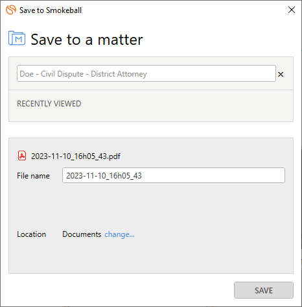Click the Smokeball logo in title bar
Screen dimensions: 302x307
pyautogui.click(x=11, y=10)
